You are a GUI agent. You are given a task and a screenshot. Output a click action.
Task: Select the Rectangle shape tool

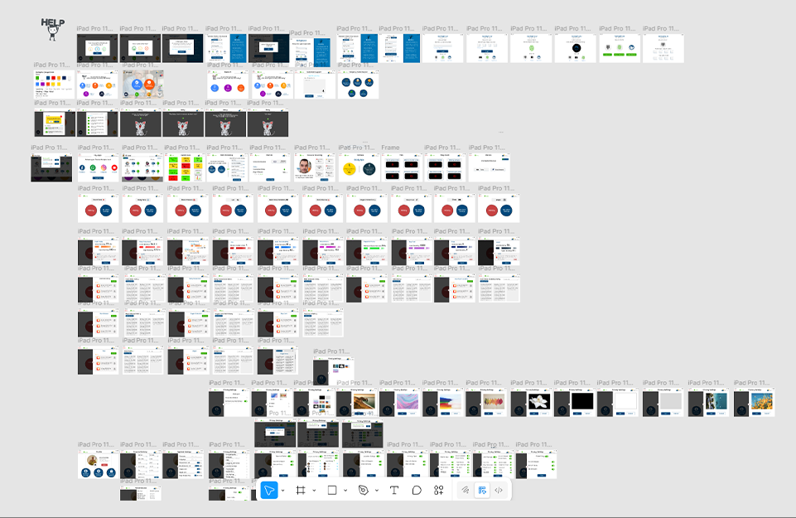tap(332, 490)
